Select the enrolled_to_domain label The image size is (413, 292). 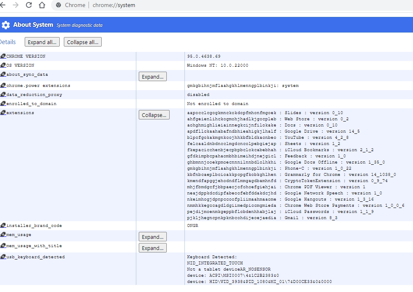31,104
